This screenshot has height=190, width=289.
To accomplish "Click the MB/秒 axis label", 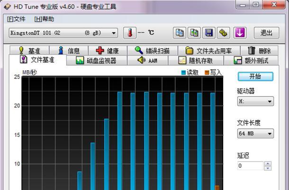I will point(29,72).
